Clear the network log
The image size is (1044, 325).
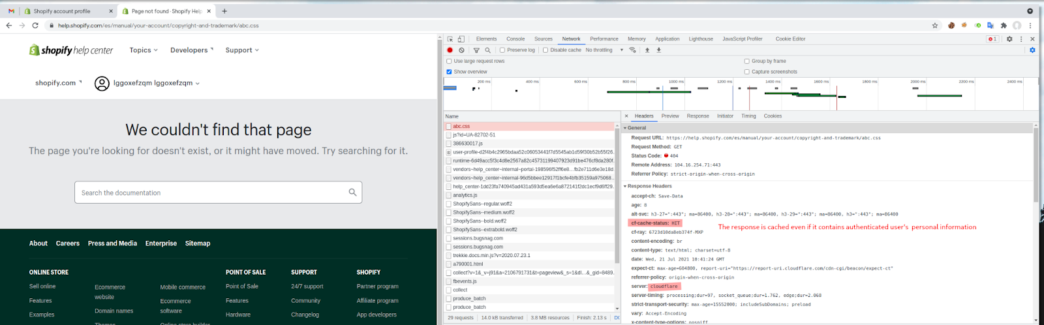pos(461,50)
